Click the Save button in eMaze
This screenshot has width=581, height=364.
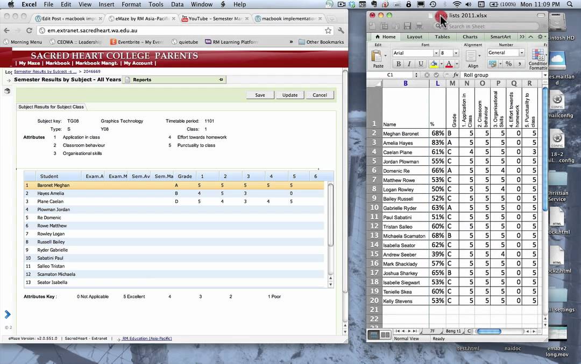[260, 95]
